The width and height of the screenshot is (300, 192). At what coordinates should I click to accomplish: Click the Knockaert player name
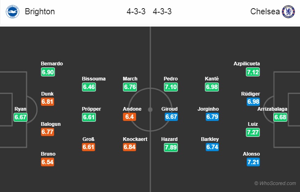tap(135, 139)
